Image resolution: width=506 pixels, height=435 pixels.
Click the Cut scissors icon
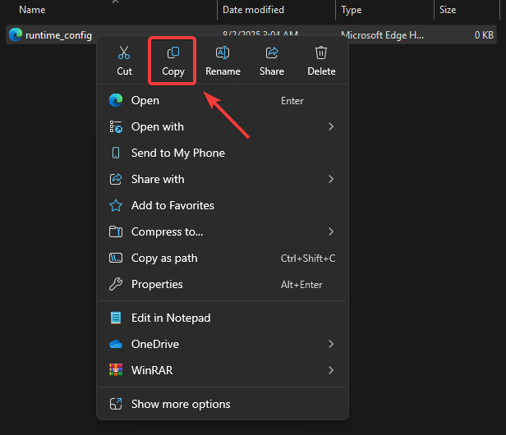click(124, 53)
